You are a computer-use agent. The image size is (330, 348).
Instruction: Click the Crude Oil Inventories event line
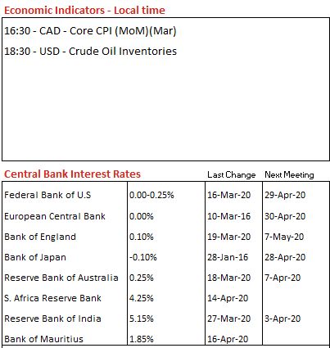90,52
